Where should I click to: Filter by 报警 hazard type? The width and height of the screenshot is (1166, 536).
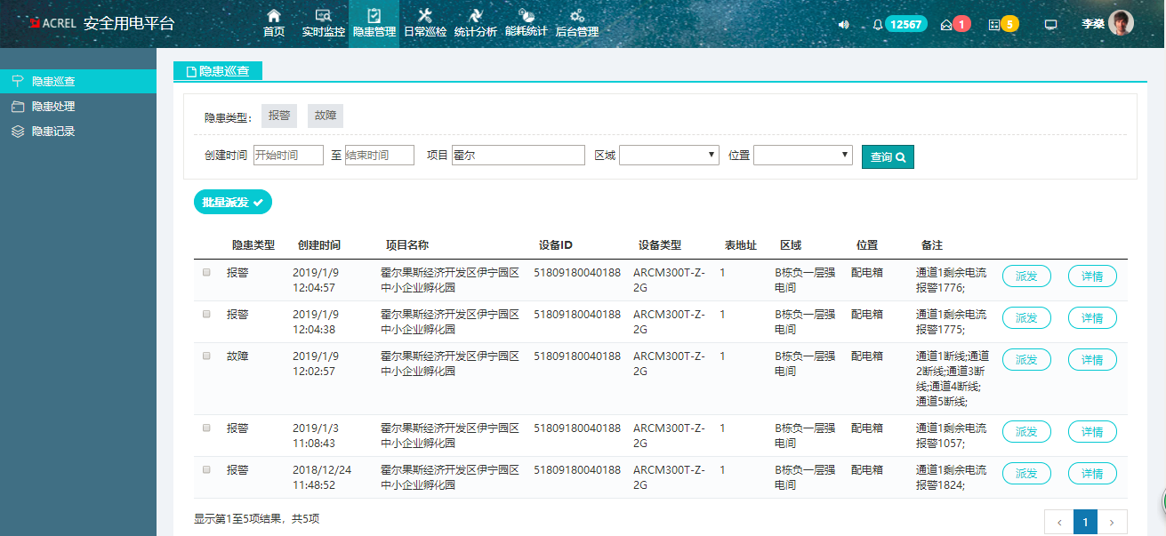pyautogui.click(x=279, y=116)
